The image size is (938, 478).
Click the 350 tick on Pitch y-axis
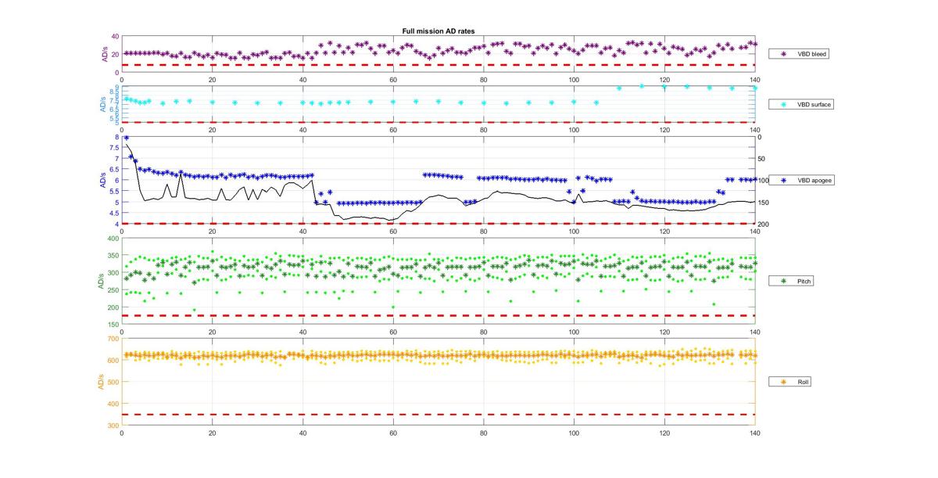[x=113, y=256]
